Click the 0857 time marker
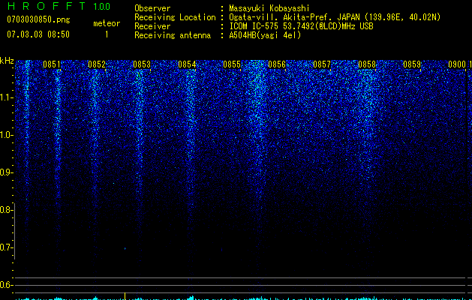The height and width of the screenshot is (300, 472). (x=322, y=64)
